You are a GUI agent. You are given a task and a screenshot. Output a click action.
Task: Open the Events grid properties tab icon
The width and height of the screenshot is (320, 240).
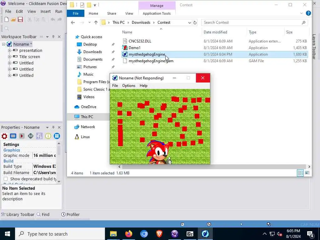point(39,136)
